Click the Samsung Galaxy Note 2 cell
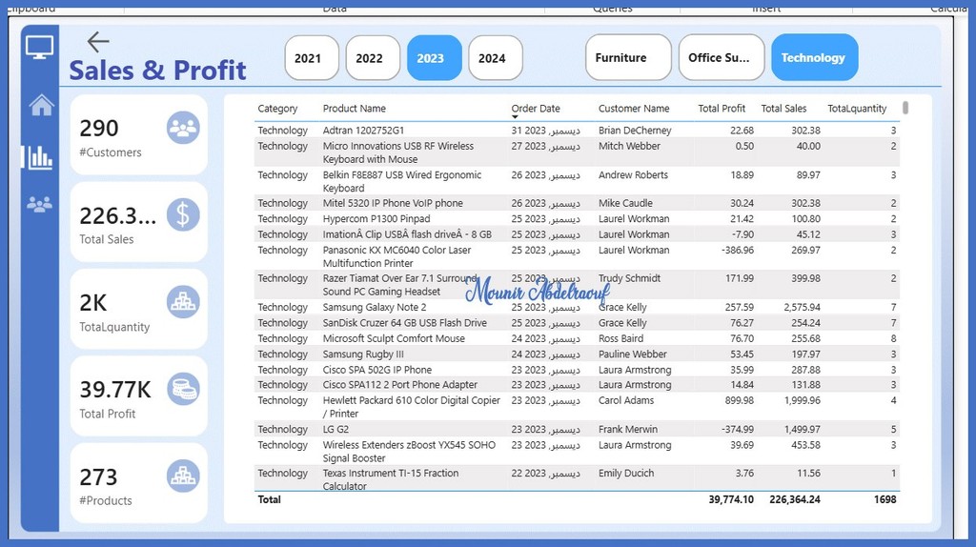This screenshot has height=547, width=976. pos(374,307)
